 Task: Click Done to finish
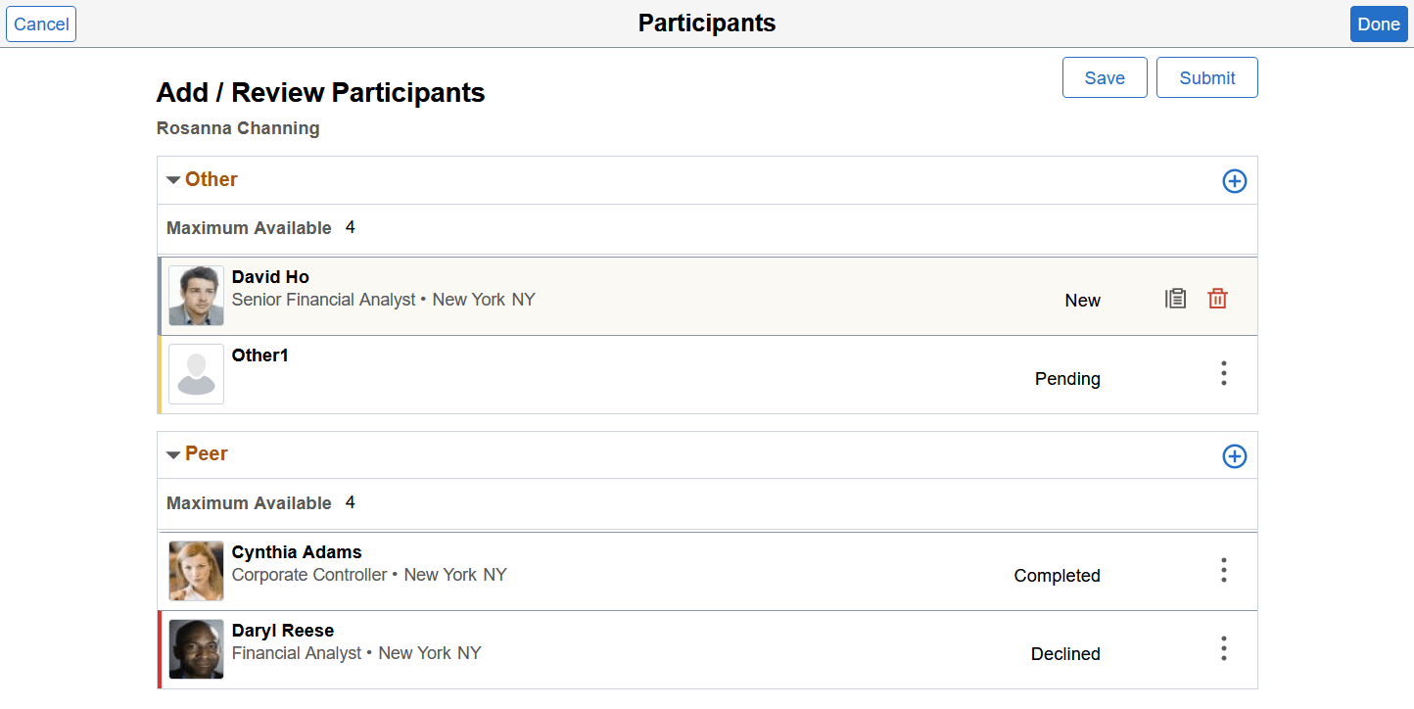point(1378,24)
